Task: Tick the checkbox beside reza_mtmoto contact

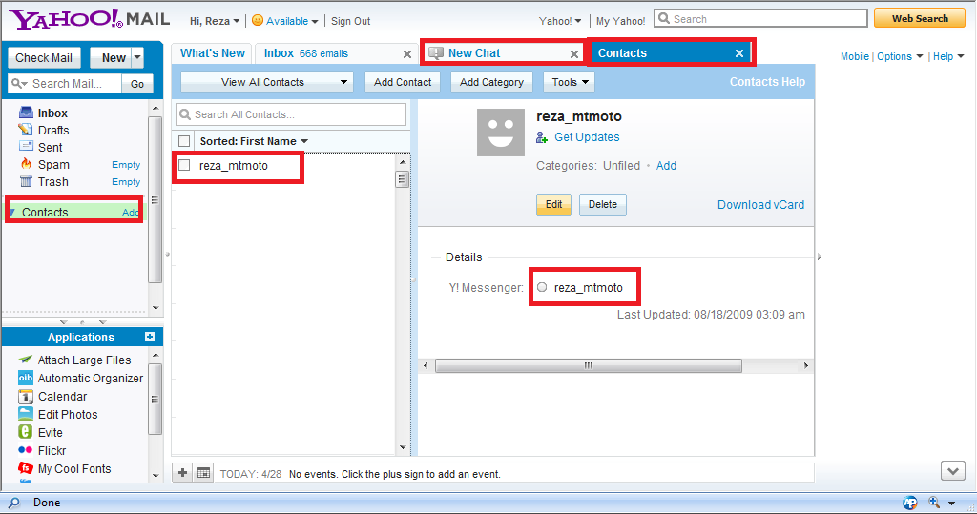Action: [185, 165]
